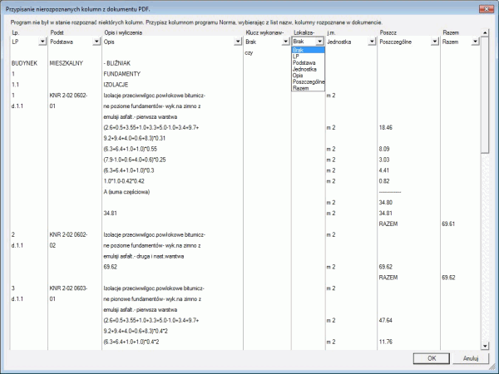Select Jednostka from the open dropdown list
Image resolution: width=499 pixels, height=374 pixels.
coord(308,68)
